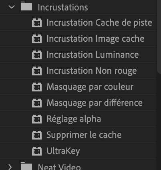
Task: Click the effect icon beside Incrustation Image cache
Action: click(x=37, y=39)
